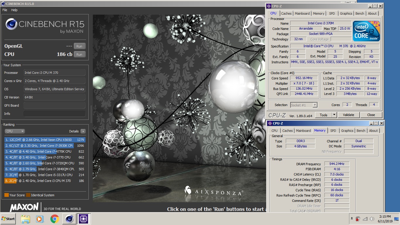Click the Info text field
This screenshot has height=225, width=400.
(x=54, y=114)
